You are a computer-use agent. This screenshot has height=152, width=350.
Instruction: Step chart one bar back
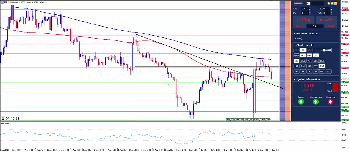point(303,71)
